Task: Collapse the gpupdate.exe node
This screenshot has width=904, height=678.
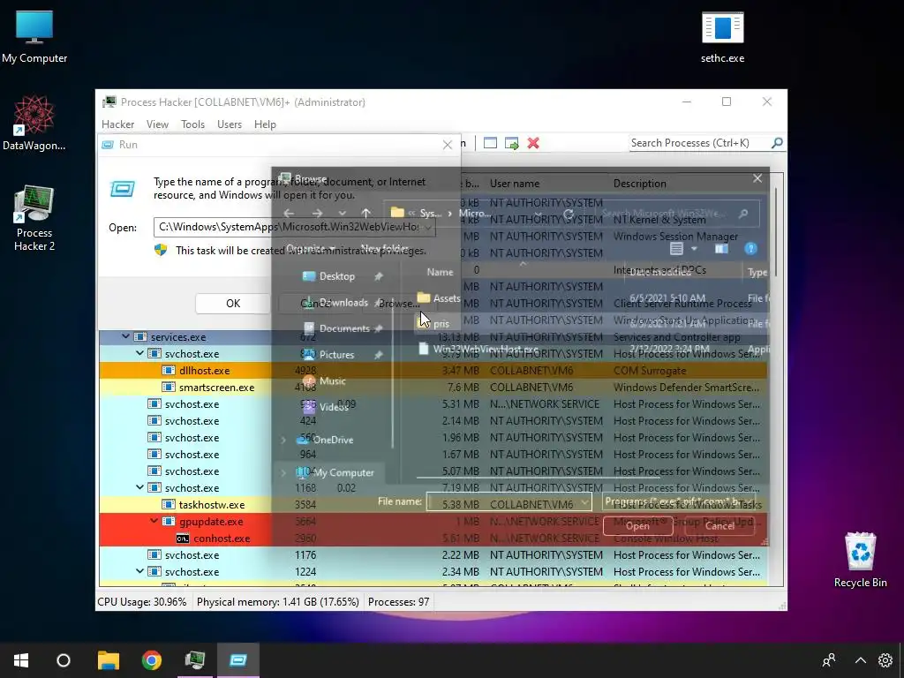Action: [154, 521]
